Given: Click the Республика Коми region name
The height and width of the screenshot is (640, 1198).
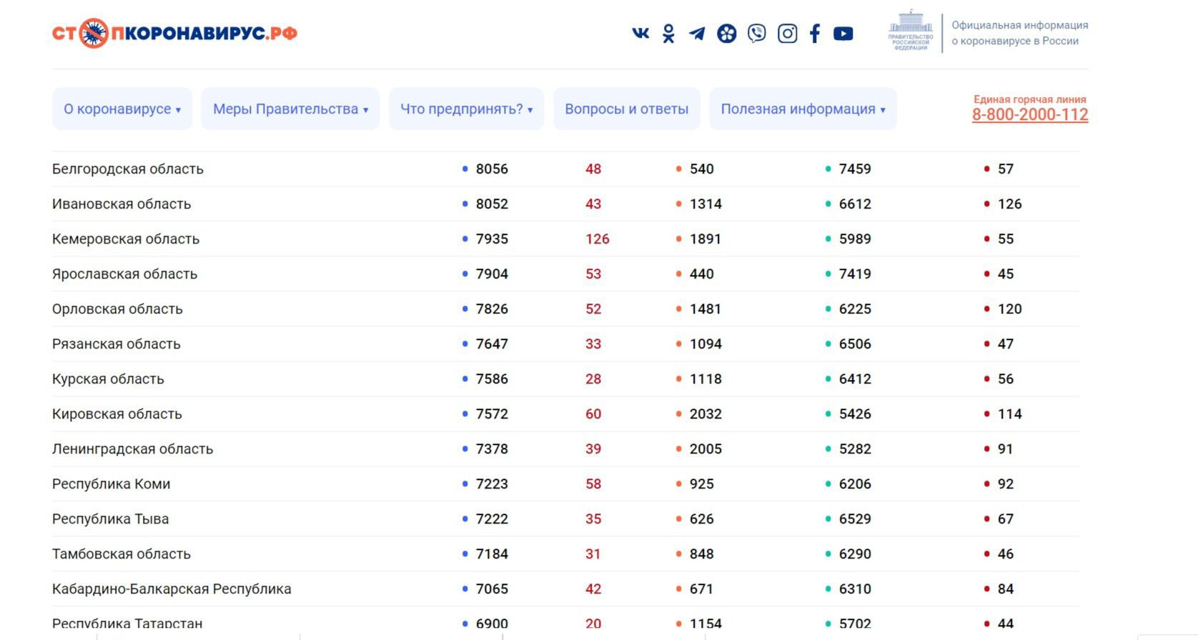Looking at the screenshot, I should click(x=112, y=484).
